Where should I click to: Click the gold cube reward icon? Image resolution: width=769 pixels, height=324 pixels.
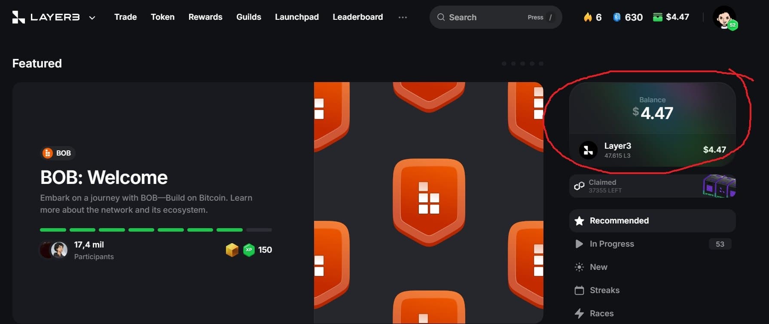pos(232,250)
